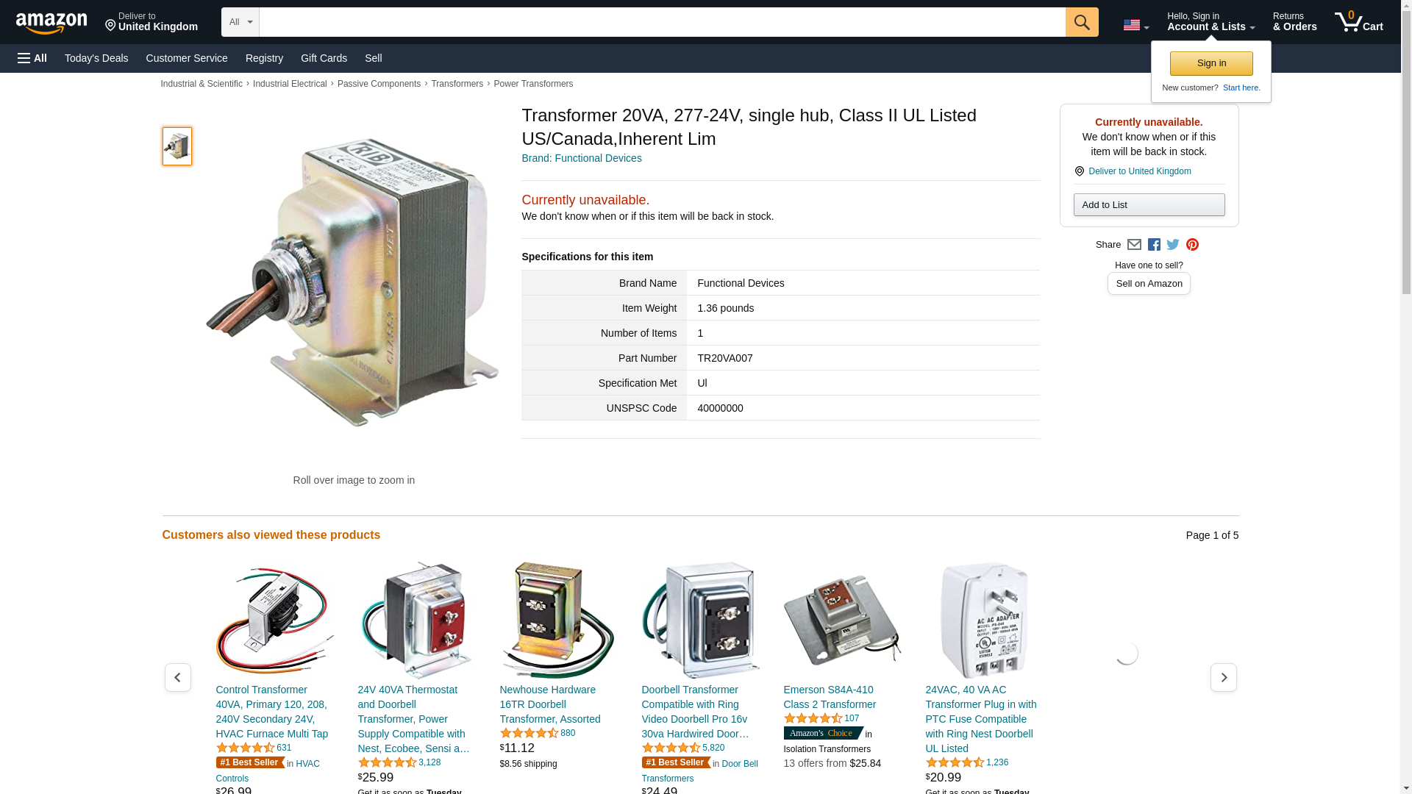Click the search magnifier Go button
Image resolution: width=1412 pixels, height=794 pixels.
tap(1082, 22)
